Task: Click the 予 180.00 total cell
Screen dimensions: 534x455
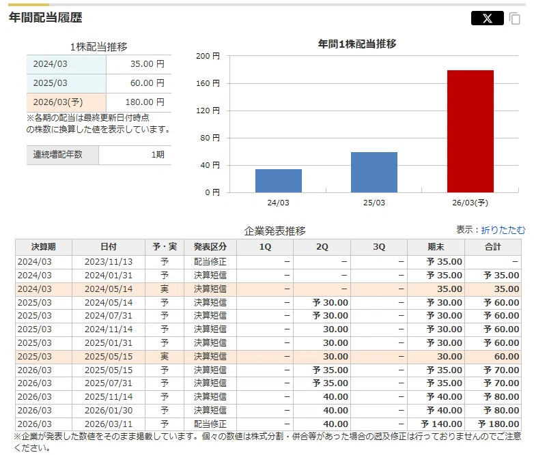Action: pos(493,424)
